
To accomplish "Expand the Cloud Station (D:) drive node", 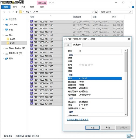I will (x=3, y=48).
